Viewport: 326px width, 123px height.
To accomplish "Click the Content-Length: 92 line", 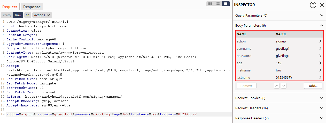I will click(x=25, y=35).
